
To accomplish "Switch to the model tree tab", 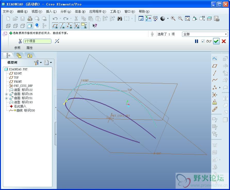I will tap(8, 56).
